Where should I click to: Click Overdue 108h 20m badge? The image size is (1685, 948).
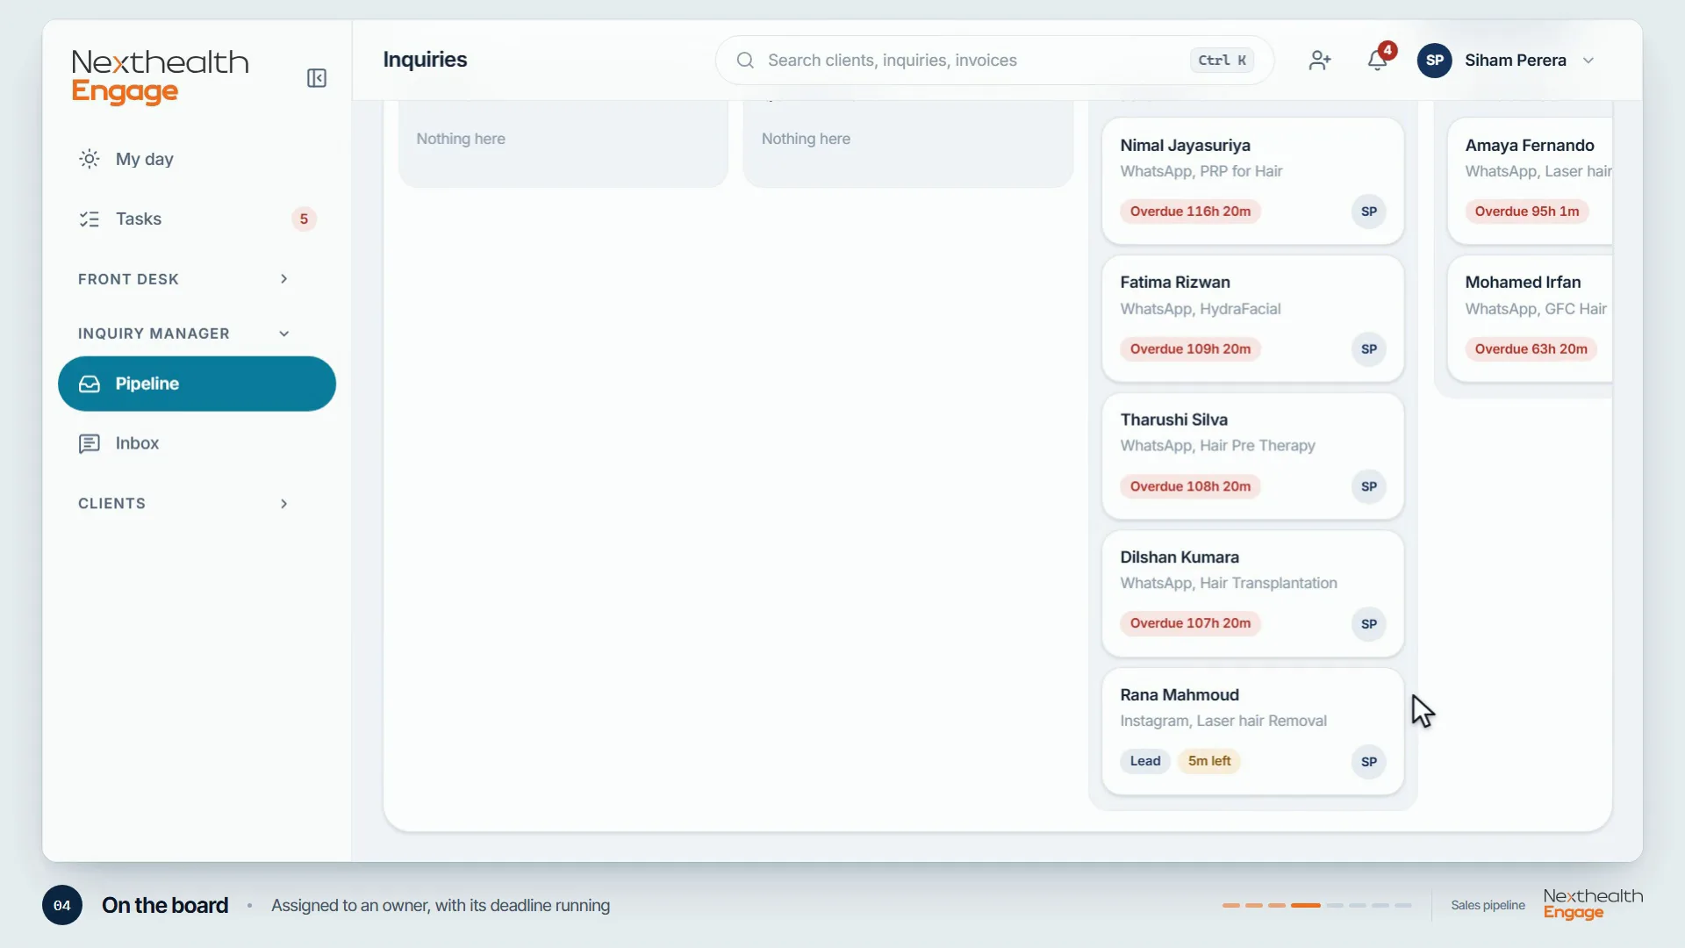(1190, 486)
